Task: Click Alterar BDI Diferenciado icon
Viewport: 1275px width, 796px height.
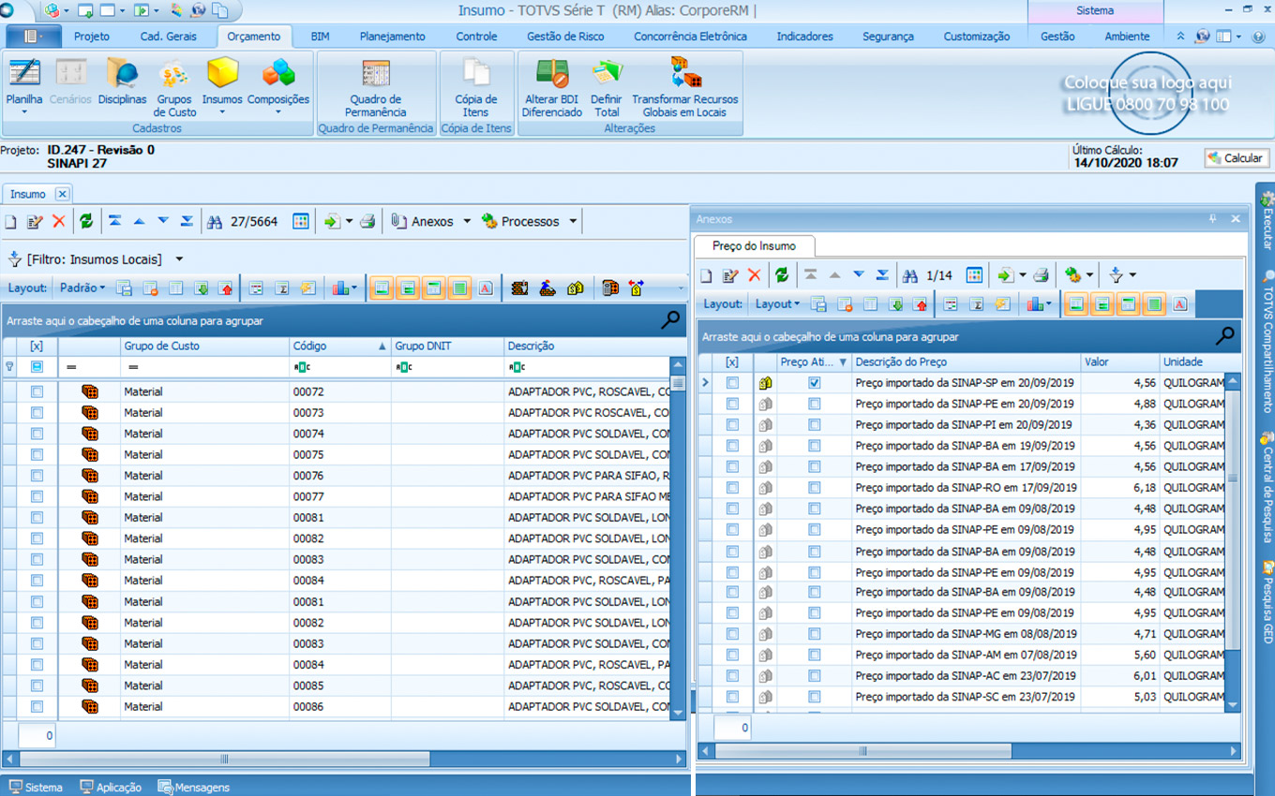Action: (552, 84)
